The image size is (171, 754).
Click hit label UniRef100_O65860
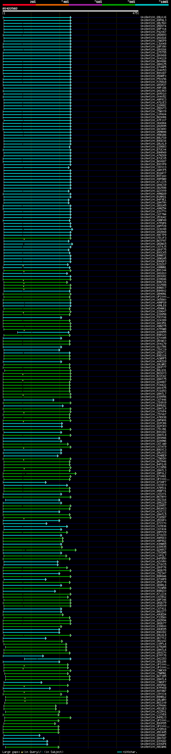point(153,300)
